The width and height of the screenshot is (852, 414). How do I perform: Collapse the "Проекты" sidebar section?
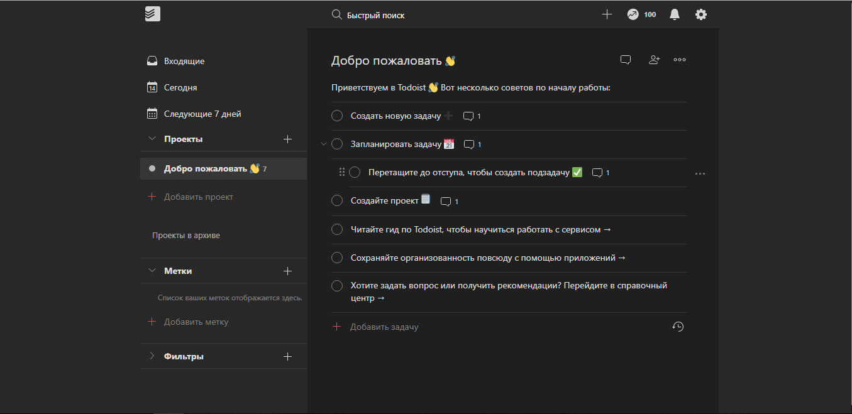pos(152,139)
